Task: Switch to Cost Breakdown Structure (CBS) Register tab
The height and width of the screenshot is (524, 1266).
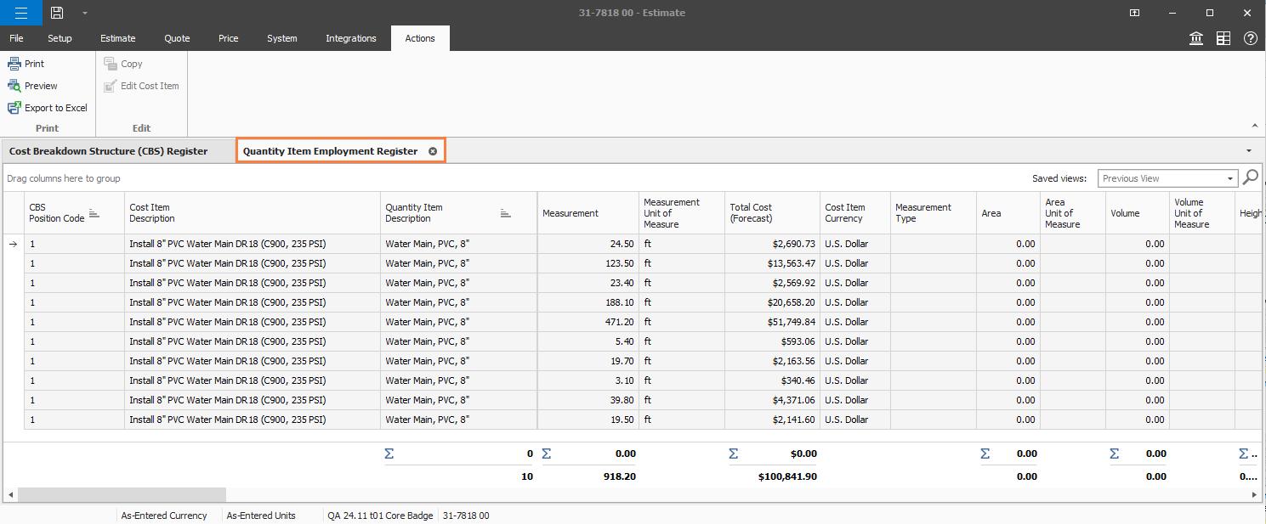Action: [108, 151]
